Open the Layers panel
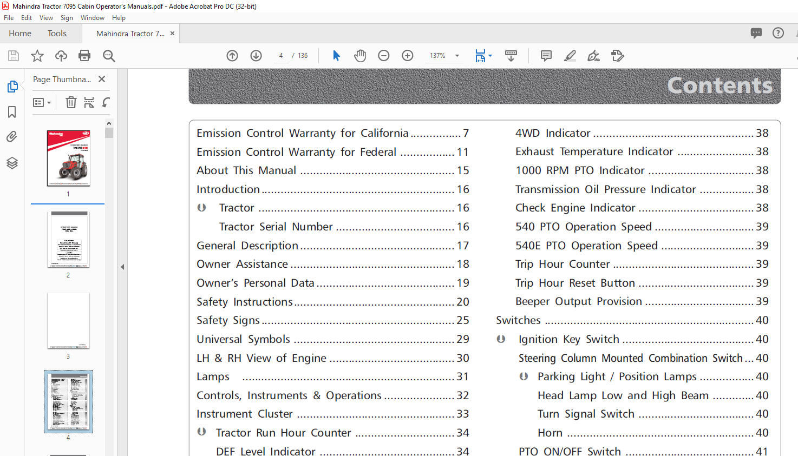This screenshot has width=798, height=456. (12, 163)
